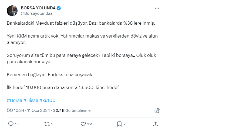Click the post text about Mevduat faizleri
Viewport: 226px width, 133px height.
tap(81, 23)
